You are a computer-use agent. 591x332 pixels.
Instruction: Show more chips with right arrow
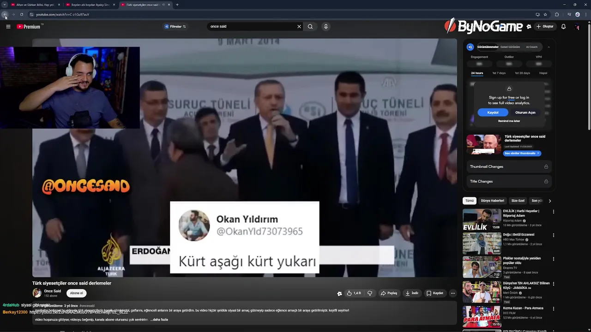[x=549, y=201]
